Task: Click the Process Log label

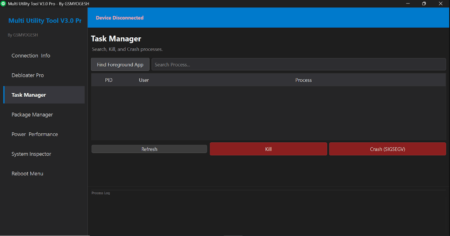Action: coord(100,193)
